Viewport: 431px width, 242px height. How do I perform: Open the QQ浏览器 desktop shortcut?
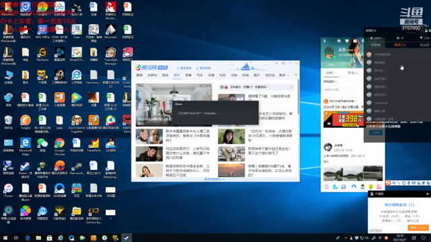(59, 190)
